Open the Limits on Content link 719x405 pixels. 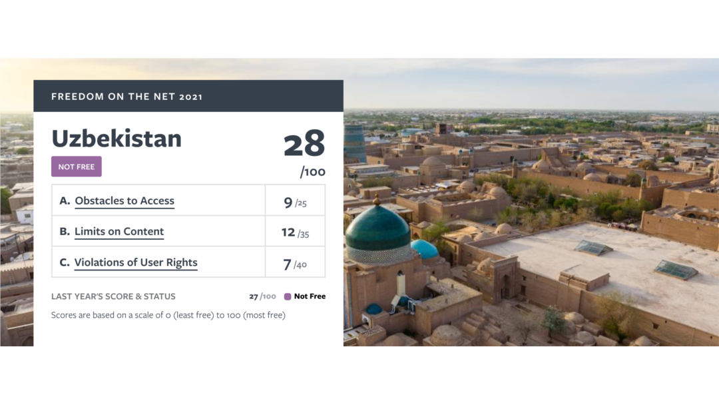119,232
